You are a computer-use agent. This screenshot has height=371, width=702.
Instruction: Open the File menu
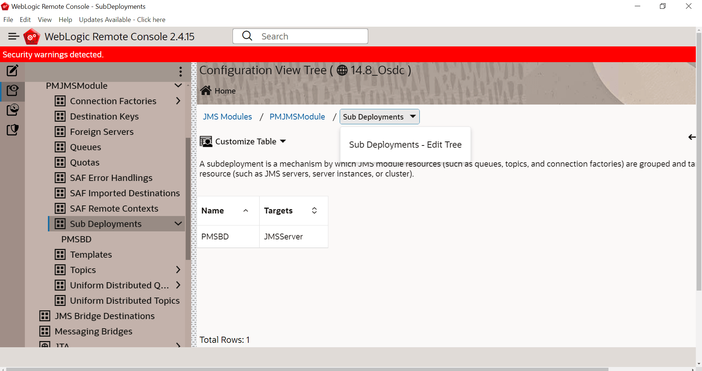8,20
